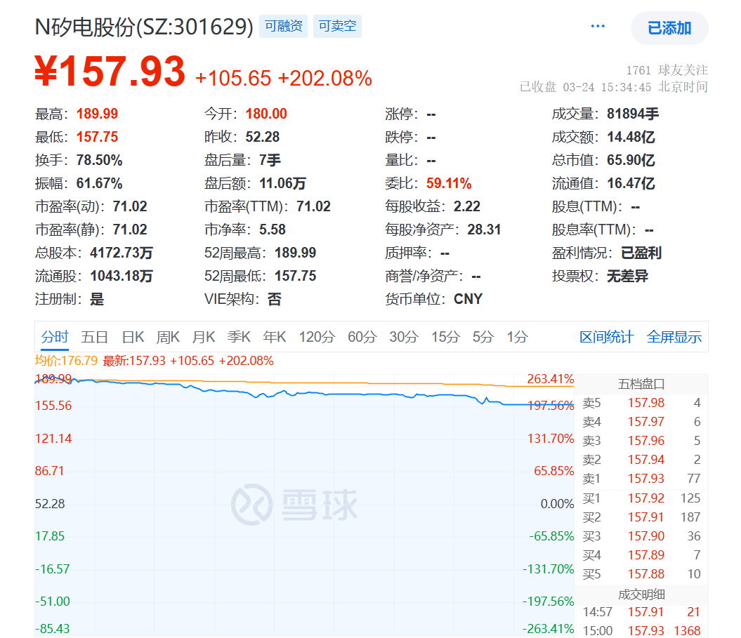Click the 52.28 baseline axis label
The image size is (741, 638).
[50, 504]
